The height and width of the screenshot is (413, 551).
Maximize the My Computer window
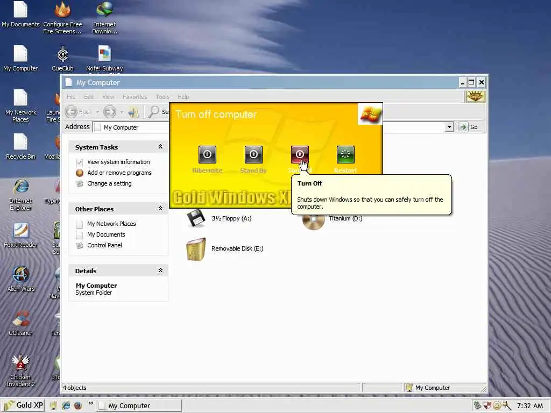click(x=471, y=82)
